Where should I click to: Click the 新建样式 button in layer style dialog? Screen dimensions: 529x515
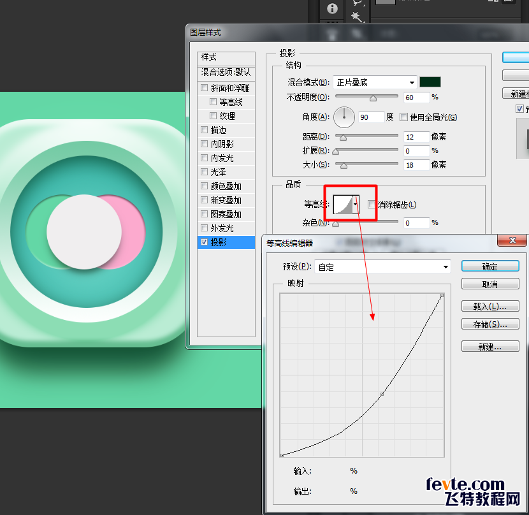coord(516,94)
